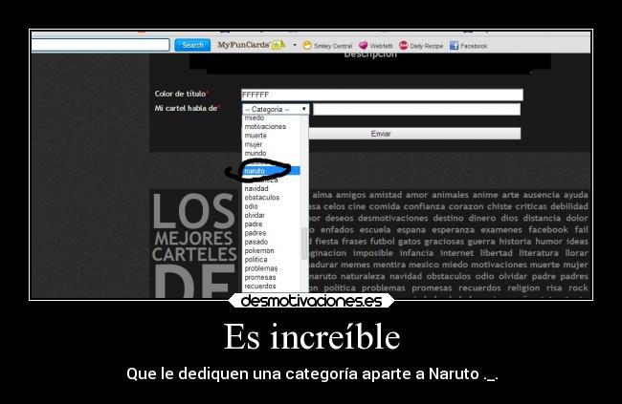Image resolution: width=622 pixels, height=404 pixels.
Task: Open the 'naturaleza' tag link
Action: click(x=363, y=276)
